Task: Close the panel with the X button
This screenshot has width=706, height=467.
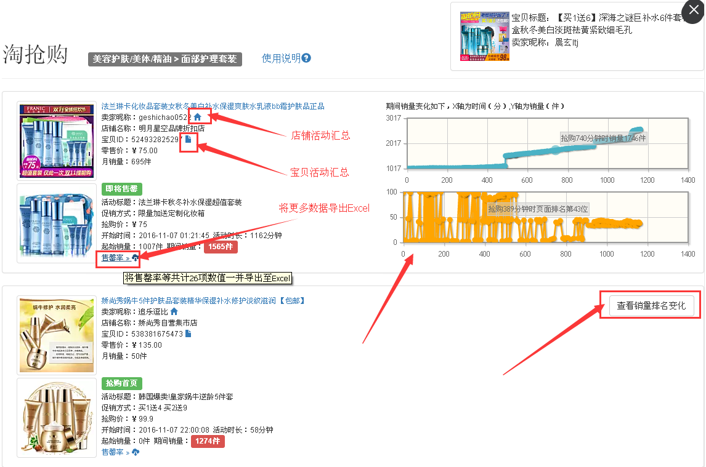Action: click(694, 10)
